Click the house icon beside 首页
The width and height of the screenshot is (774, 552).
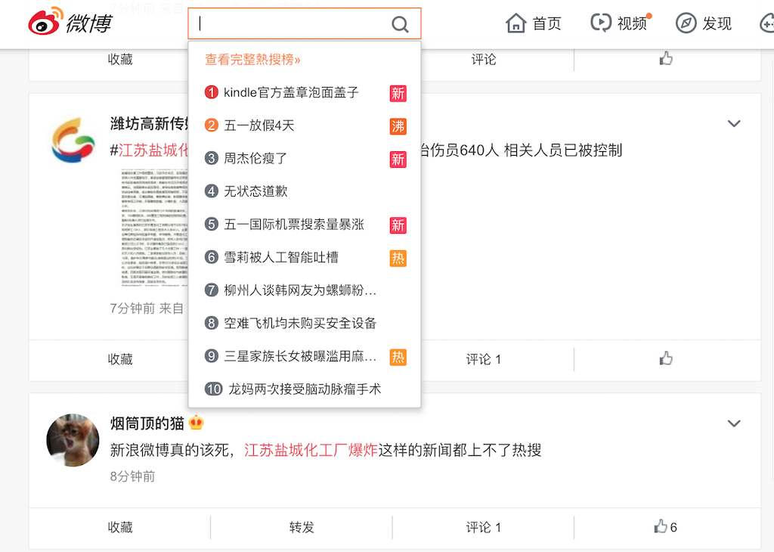pos(515,23)
